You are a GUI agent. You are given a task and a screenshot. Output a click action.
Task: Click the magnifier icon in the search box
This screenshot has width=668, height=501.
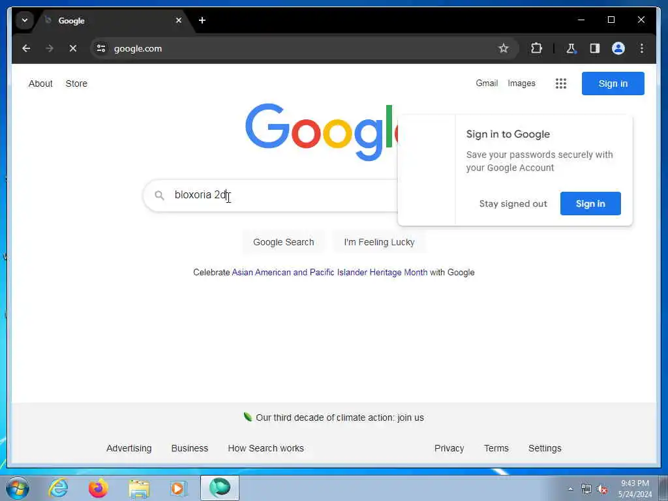[x=159, y=195]
